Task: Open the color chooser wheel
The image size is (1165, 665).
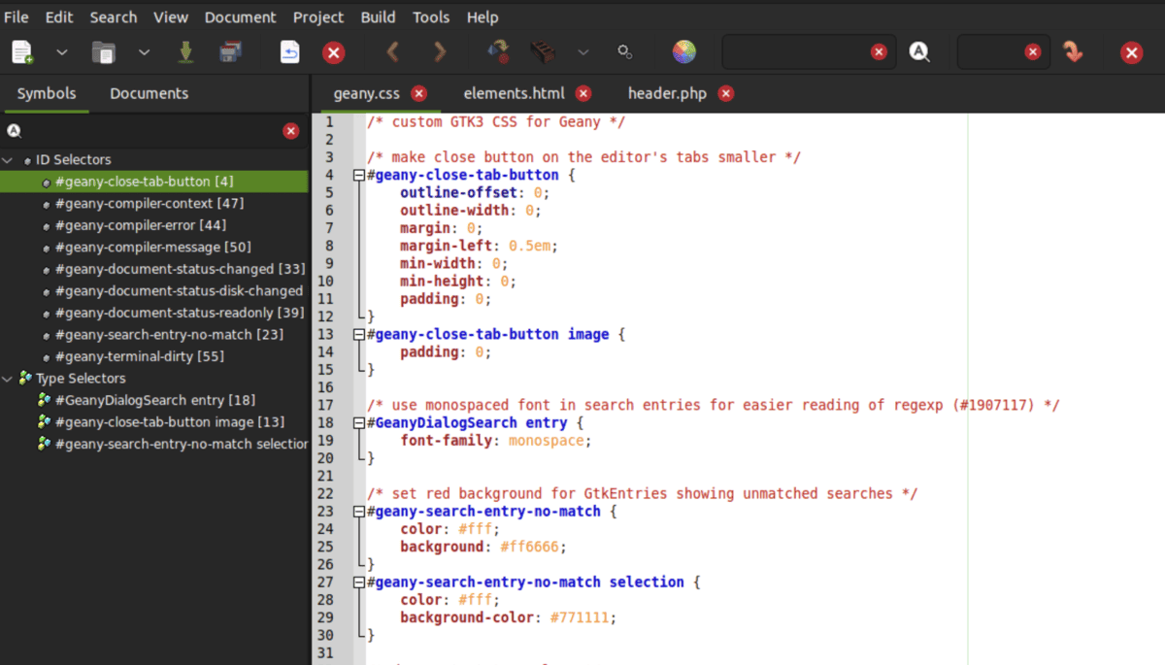Action: point(684,52)
